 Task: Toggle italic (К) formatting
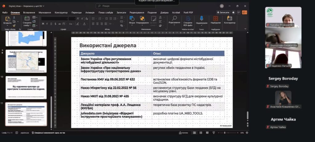(x=46, y=24)
